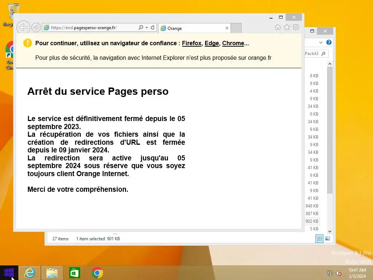The image size is (373, 280).
Task: Select the Orange browser tab
Action: pos(195,28)
